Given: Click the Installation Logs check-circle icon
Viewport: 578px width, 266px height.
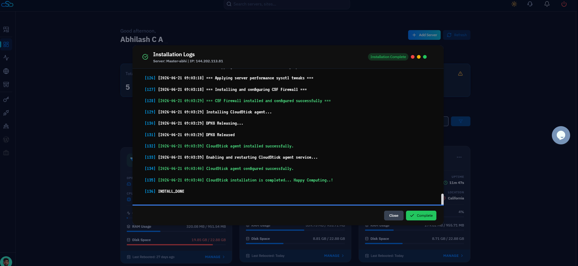Looking at the screenshot, I should coord(145,57).
